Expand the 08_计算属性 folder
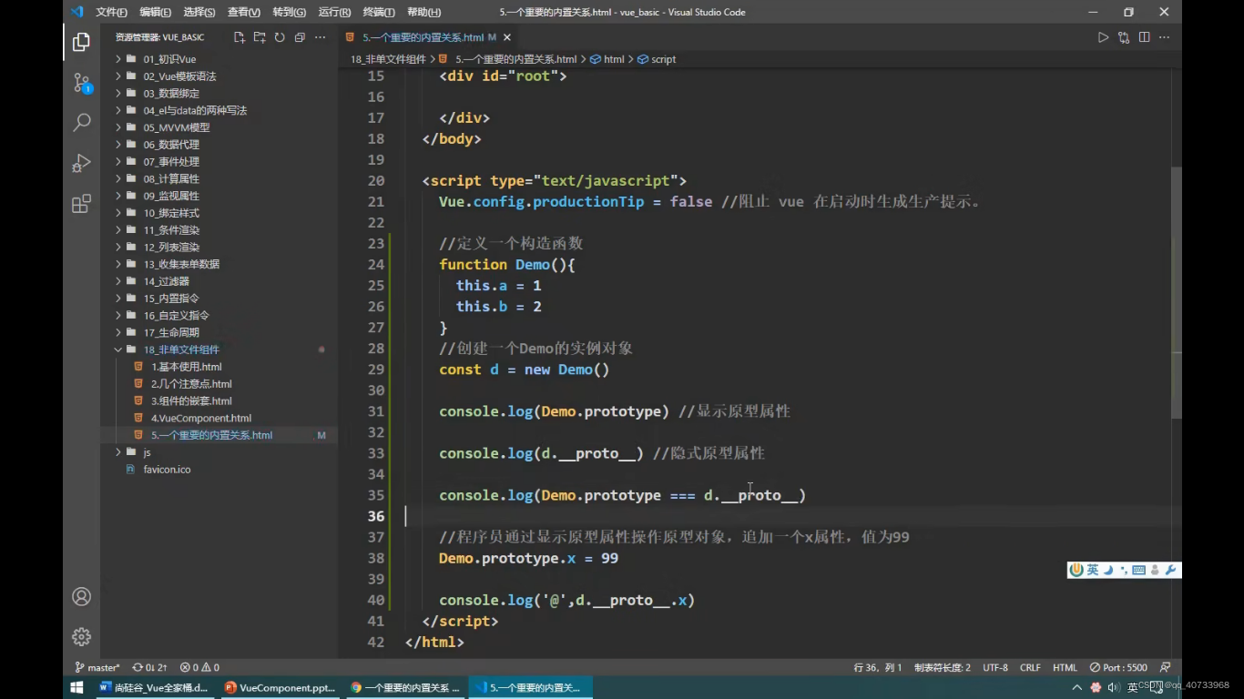The width and height of the screenshot is (1244, 699). coord(219,179)
